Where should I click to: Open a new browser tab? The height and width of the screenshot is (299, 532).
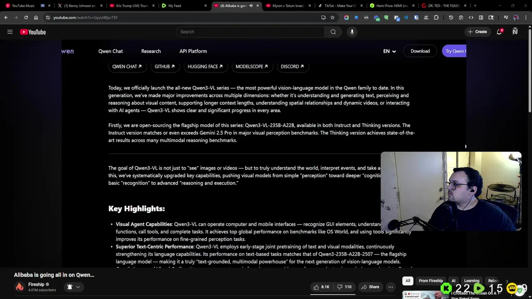(475, 6)
